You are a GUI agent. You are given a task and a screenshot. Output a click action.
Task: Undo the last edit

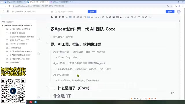[121, 17]
